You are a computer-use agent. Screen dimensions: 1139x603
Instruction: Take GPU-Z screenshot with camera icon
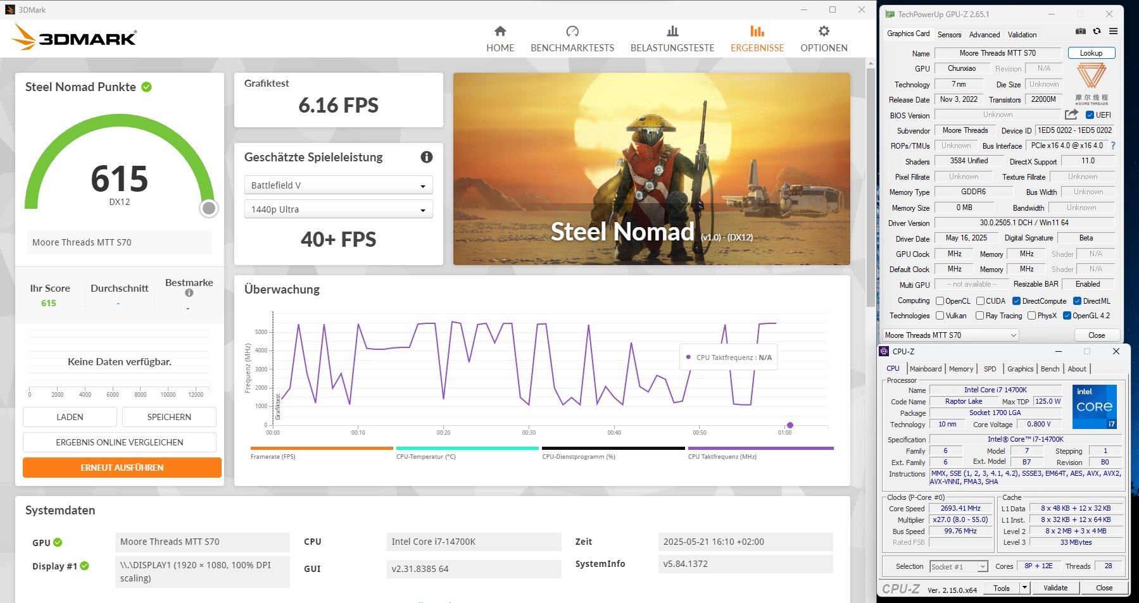click(x=1081, y=31)
